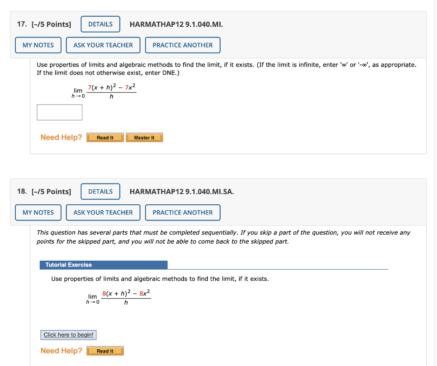This screenshot has width=437, height=366.
Task: Click ASK YOUR TEACHER on question 18
Action: [x=103, y=212]
